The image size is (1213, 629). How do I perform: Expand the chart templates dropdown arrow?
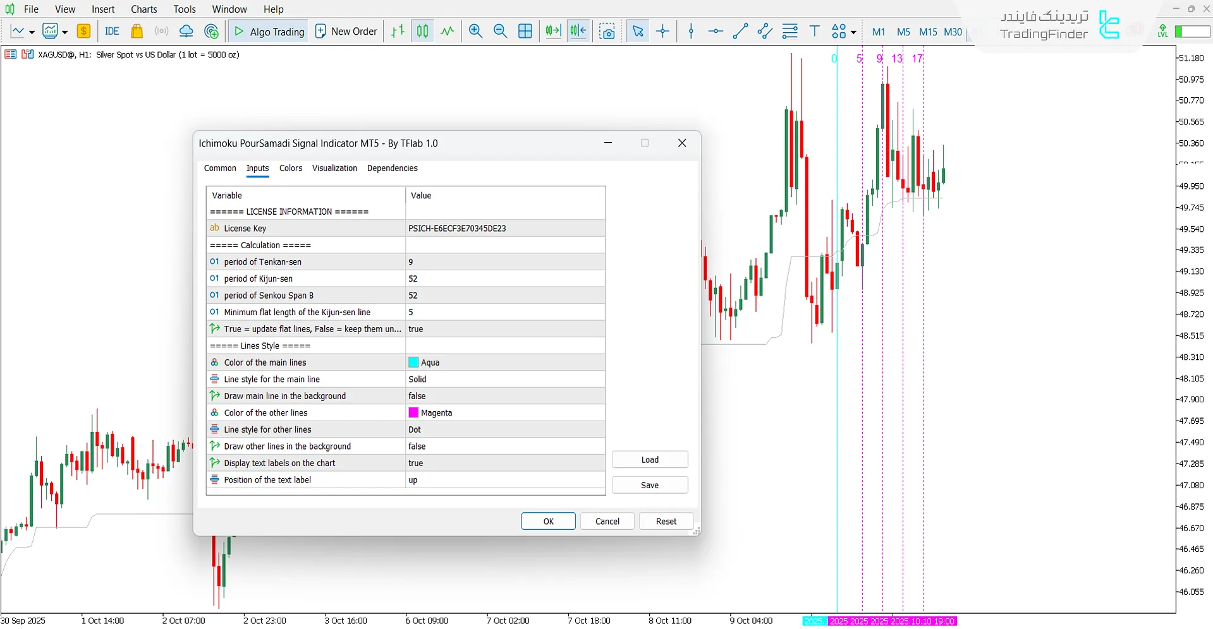click(x=64, y=32)
